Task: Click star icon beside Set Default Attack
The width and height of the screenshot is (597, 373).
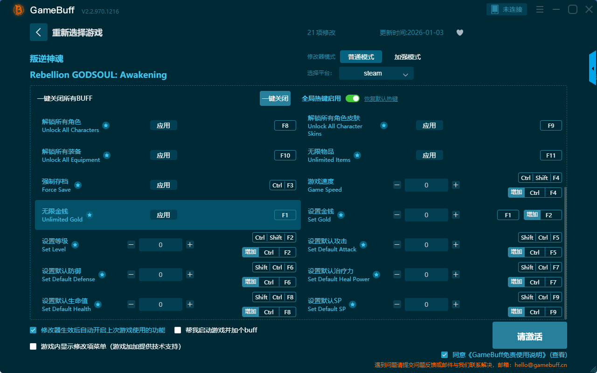Action: [363, 245]
